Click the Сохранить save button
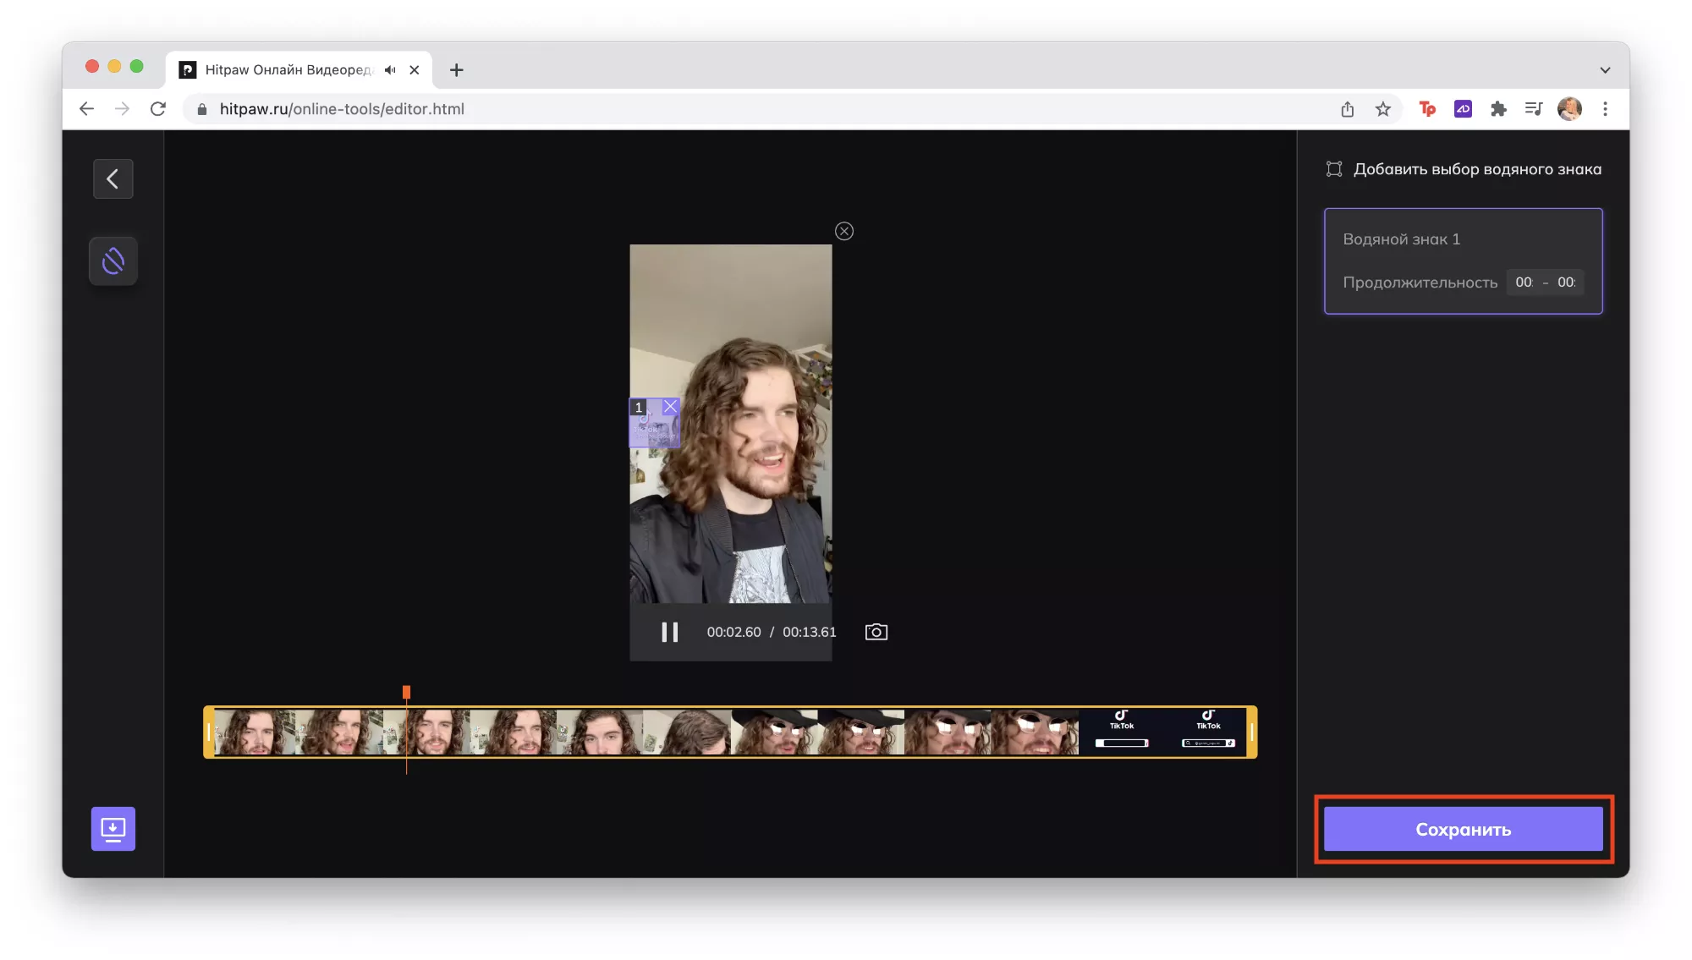The image size is (1692, 960). point(1463,829)
